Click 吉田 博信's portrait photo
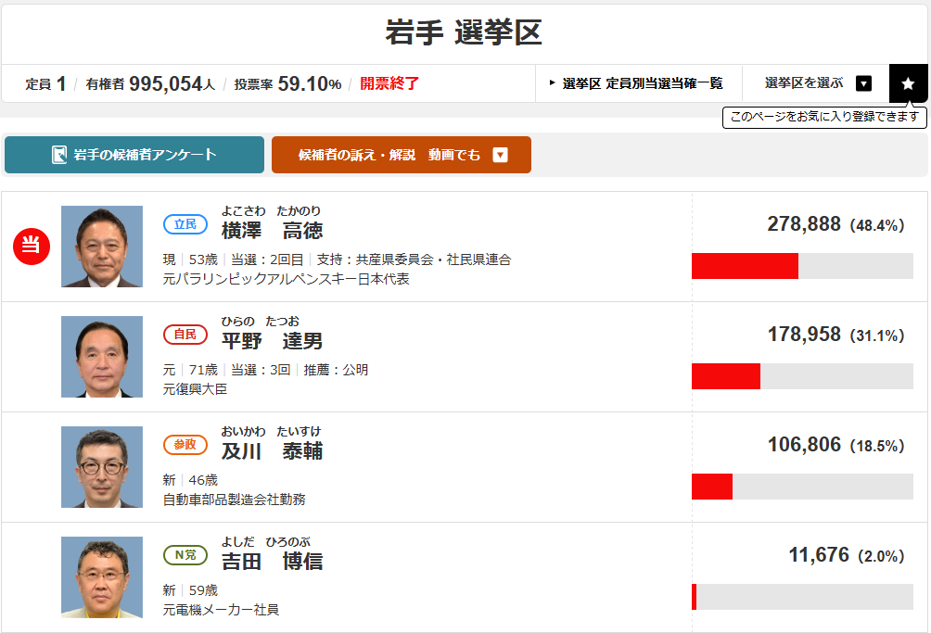The width and height of the screenshot is (931, 633). click(102, 577)
